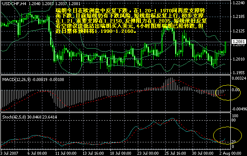247x156 pixels.
Task: Click the 1.1955 price axis label
Action: [238, 72]
